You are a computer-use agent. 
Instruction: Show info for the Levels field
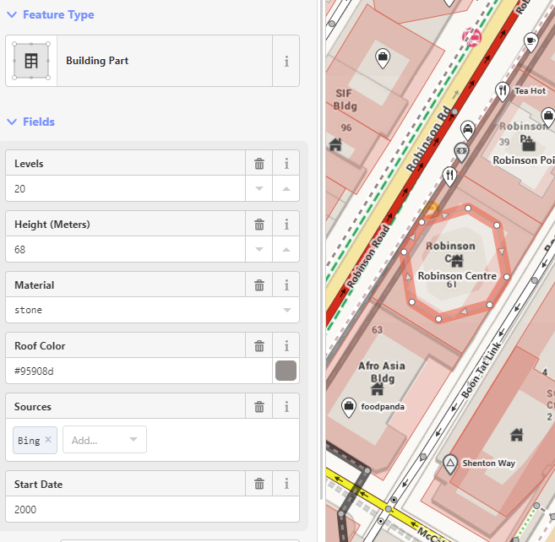(x=286, y=164)
